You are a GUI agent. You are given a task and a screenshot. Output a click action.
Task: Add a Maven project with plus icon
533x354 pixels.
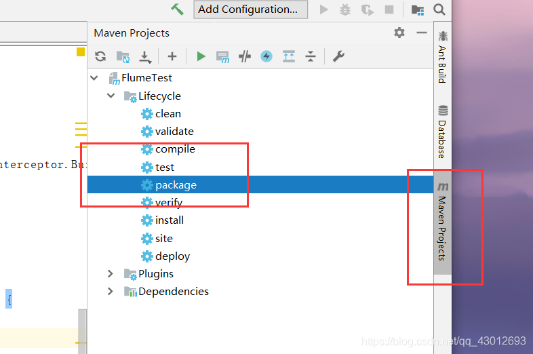click(172, 56)
